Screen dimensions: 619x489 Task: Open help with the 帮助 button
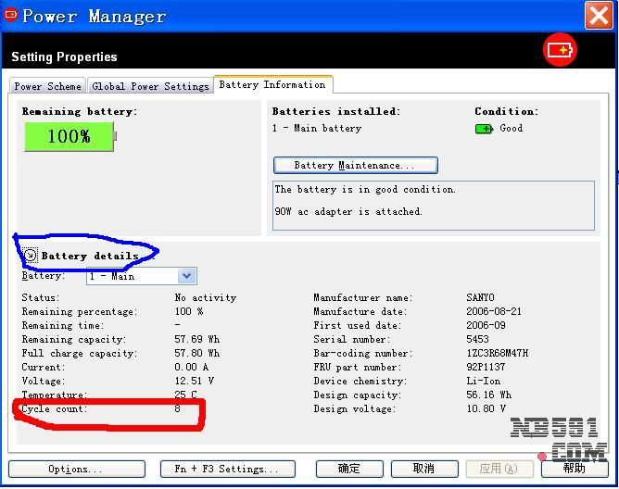pyautogui.click(x=574, y=469)
